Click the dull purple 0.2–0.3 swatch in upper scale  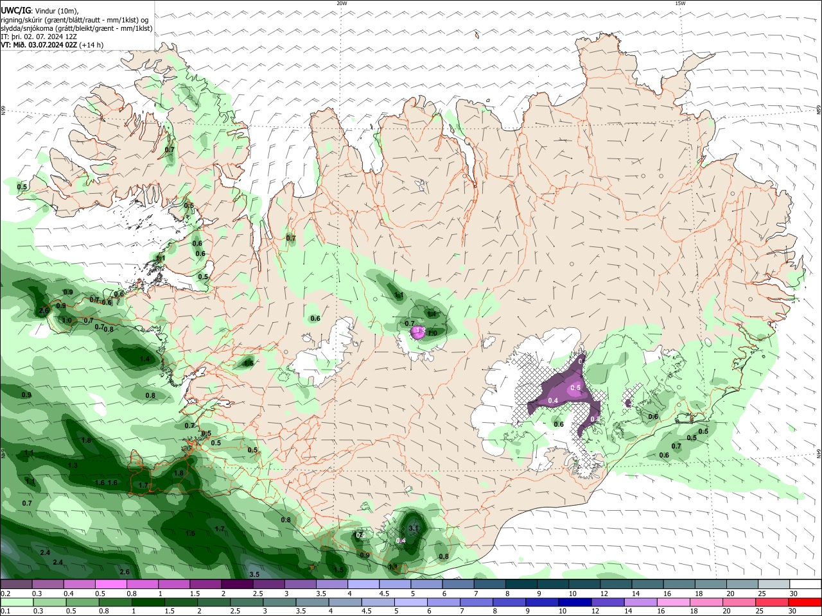point(16,585)
